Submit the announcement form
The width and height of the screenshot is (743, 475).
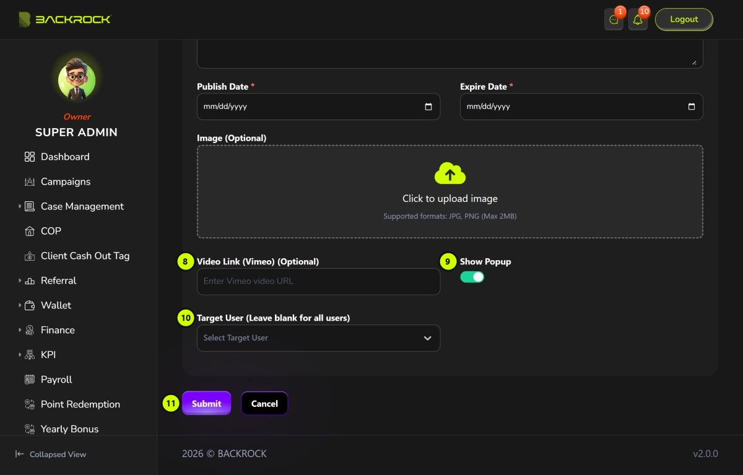click(206, 403)
